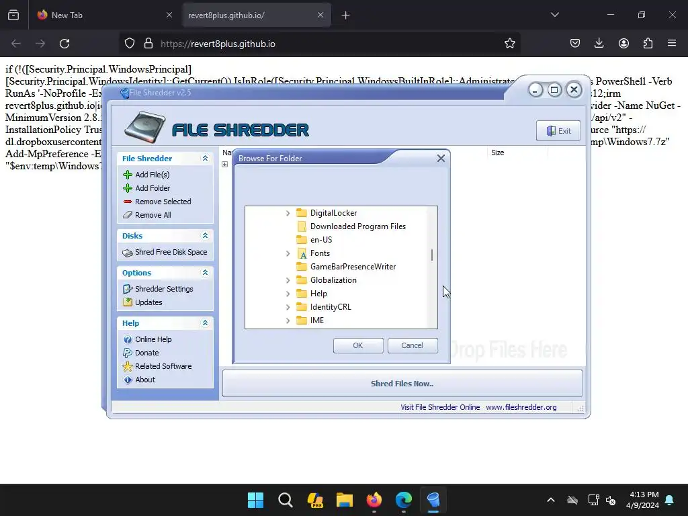
Task: Open Microsoft Edge from taskbar
Action: pos(404,500)
